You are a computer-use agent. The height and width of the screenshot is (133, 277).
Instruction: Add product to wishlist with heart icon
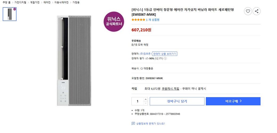[248, 11]
